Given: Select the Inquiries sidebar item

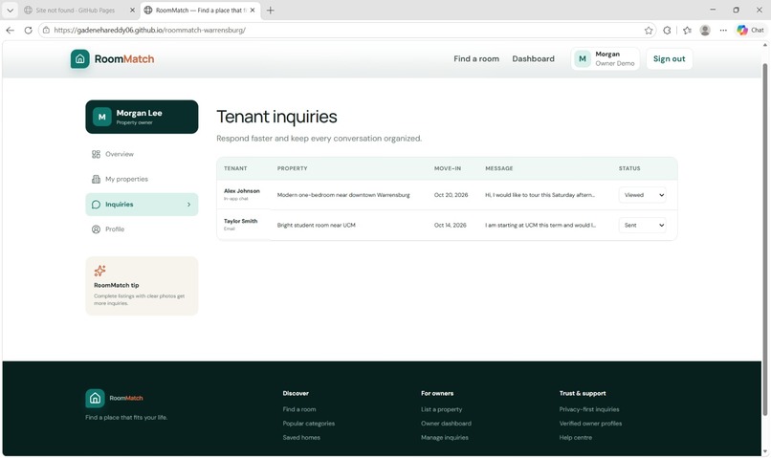Looking at the screenshot, I should (142, 205).
